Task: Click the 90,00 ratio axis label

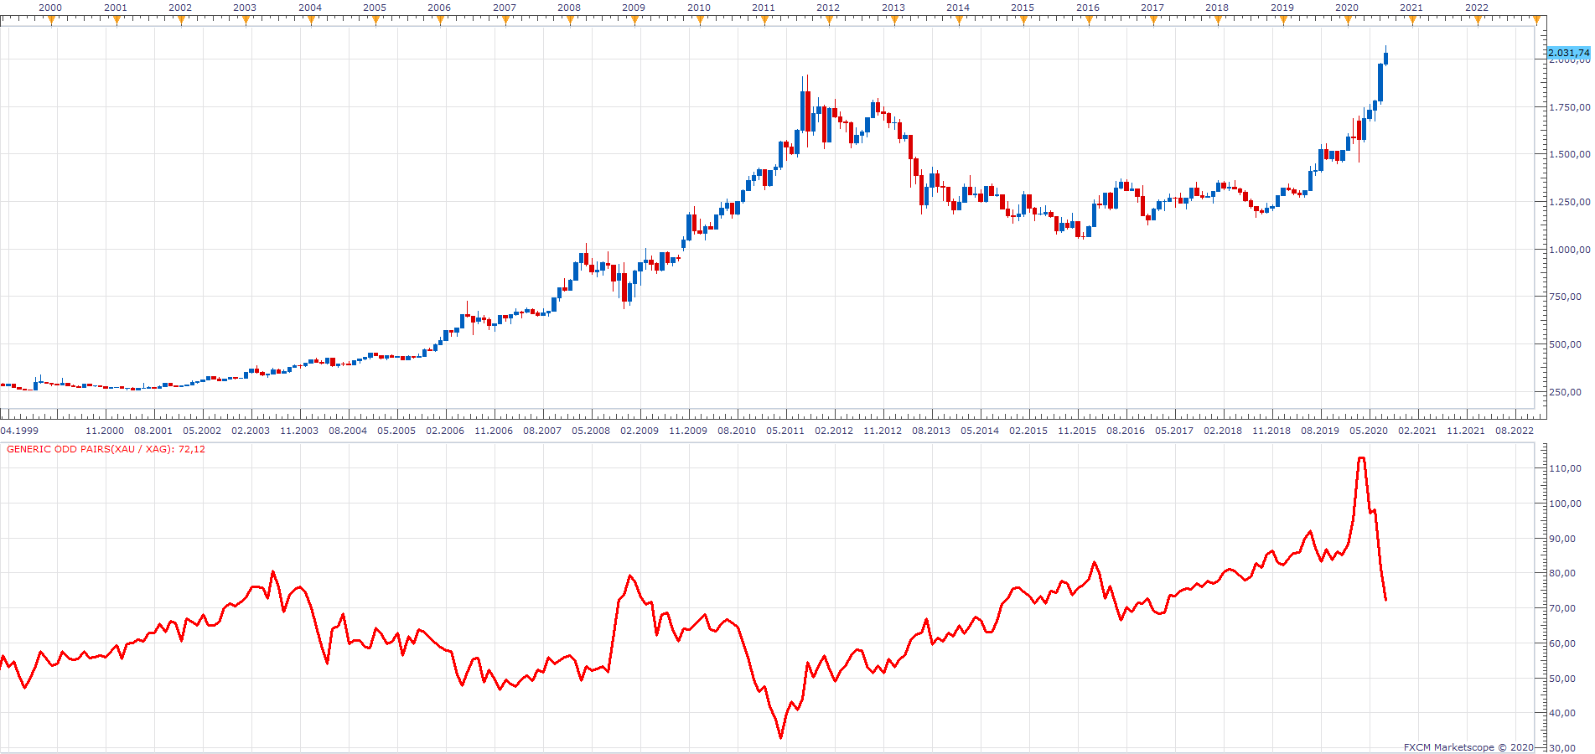Action: [1563, 539]
